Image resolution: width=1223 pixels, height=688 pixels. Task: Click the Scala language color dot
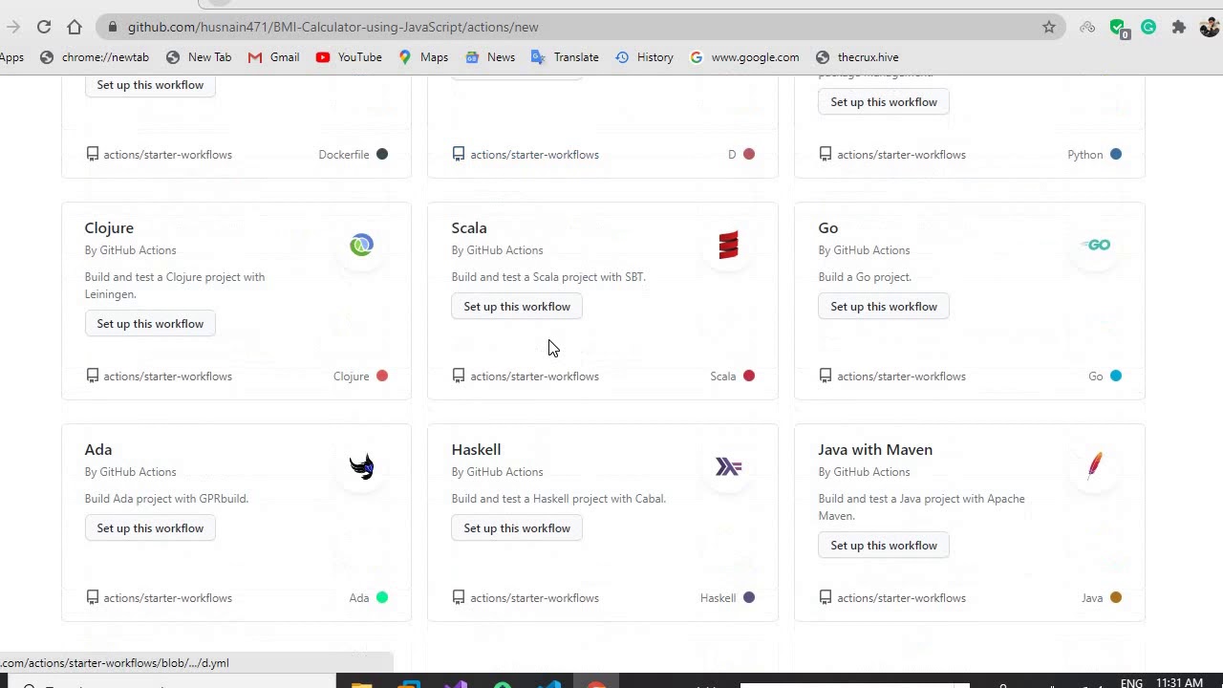(749, 376)
